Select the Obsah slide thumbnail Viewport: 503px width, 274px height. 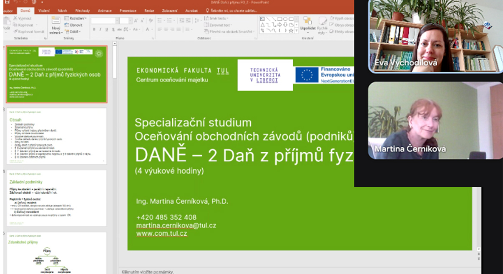point(57,136)
